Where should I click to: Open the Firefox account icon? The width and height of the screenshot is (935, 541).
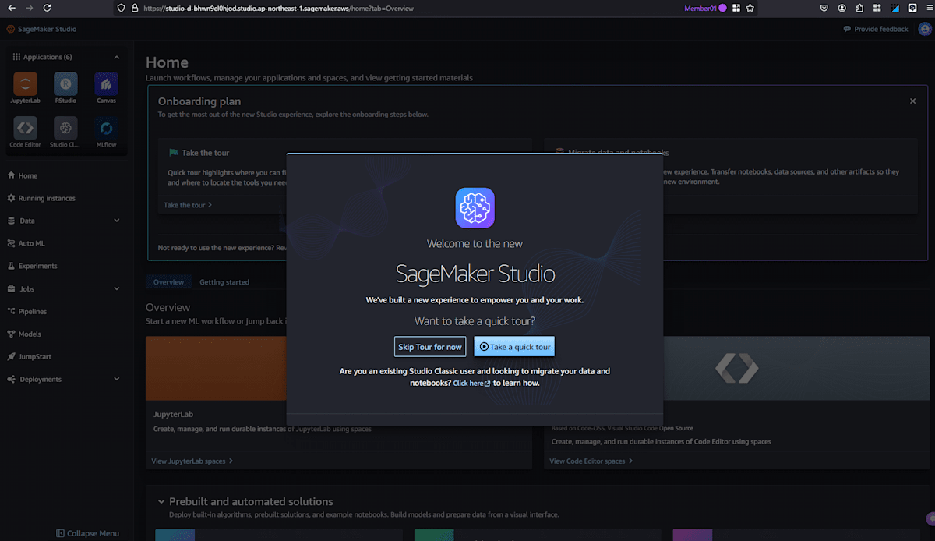[842, 8]
